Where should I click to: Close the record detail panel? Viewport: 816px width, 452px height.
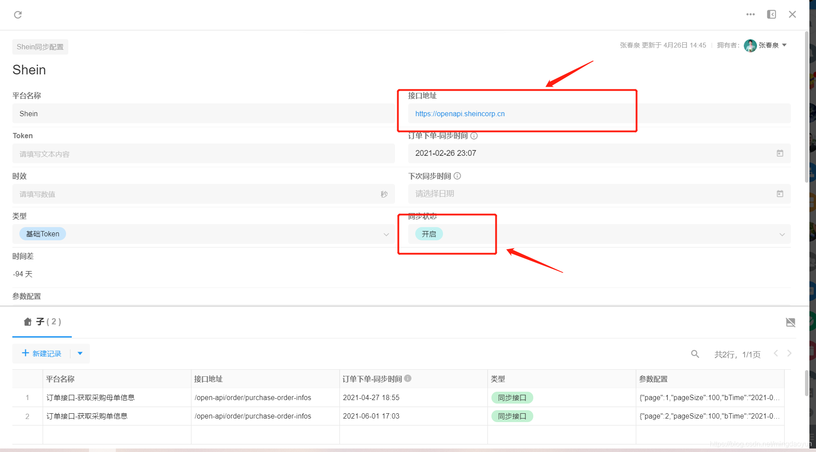click(792, 15)
